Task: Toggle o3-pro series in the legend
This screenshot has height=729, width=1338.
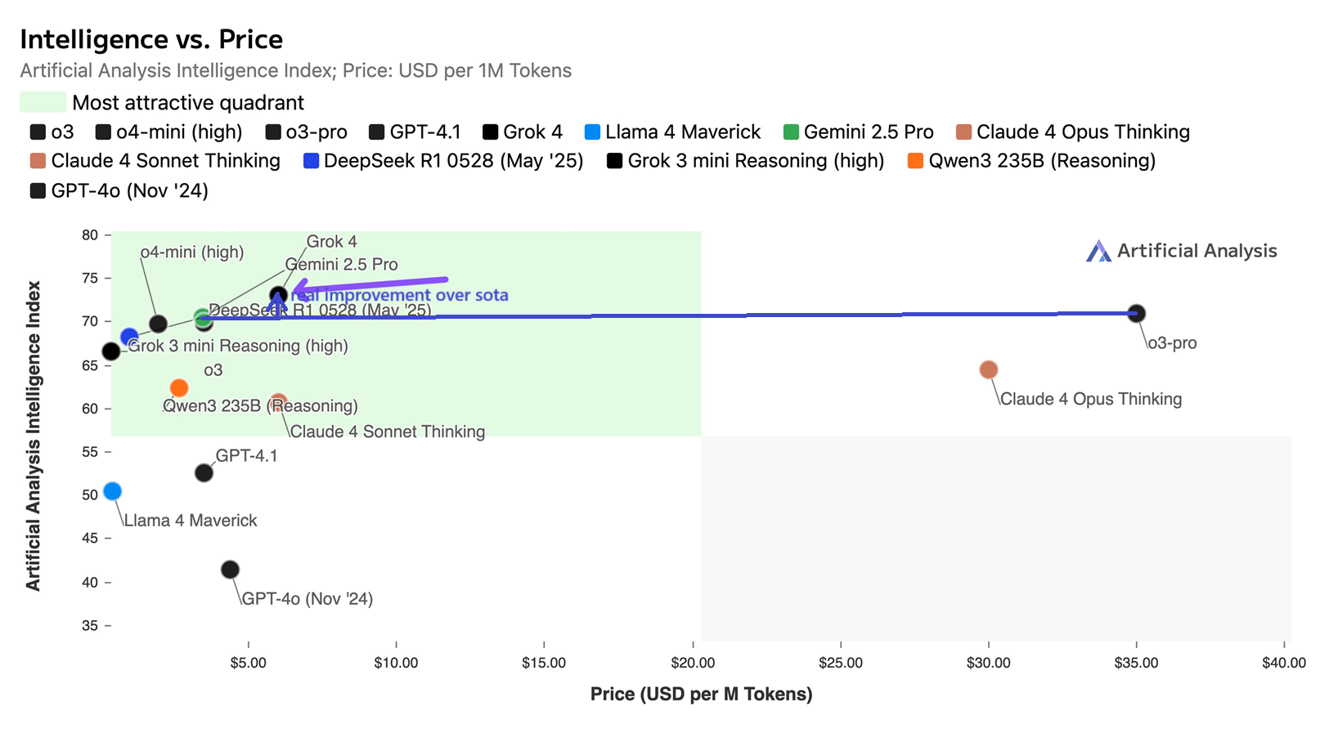Action: coord(307,132)
